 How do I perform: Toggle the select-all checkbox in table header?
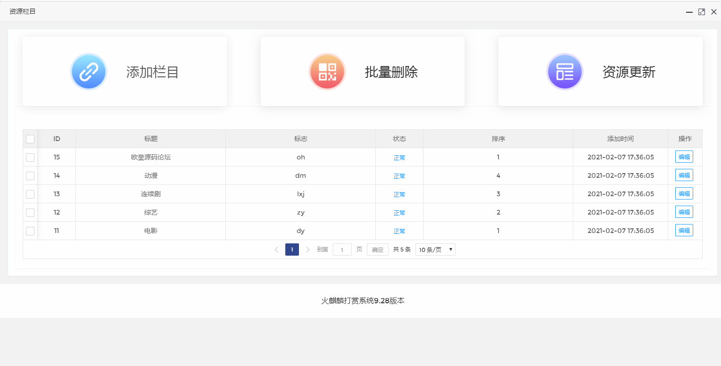(x=30, y=139)
